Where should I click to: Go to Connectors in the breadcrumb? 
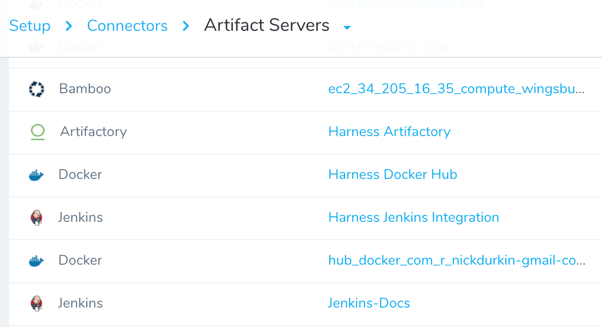coord(127,25)
